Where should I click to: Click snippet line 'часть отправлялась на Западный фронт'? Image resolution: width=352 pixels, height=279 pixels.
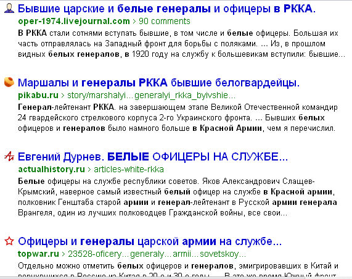point(172,44)
